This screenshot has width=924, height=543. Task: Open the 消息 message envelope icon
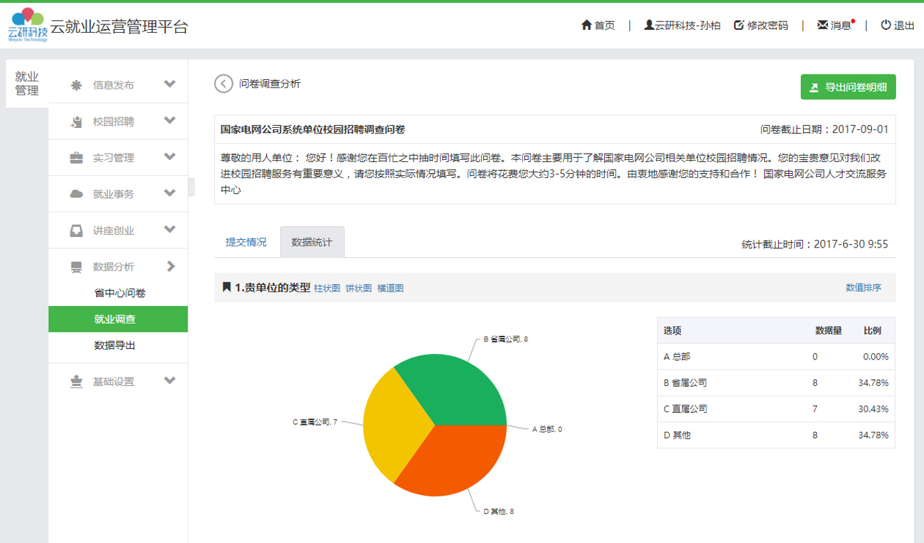[822, 25]
